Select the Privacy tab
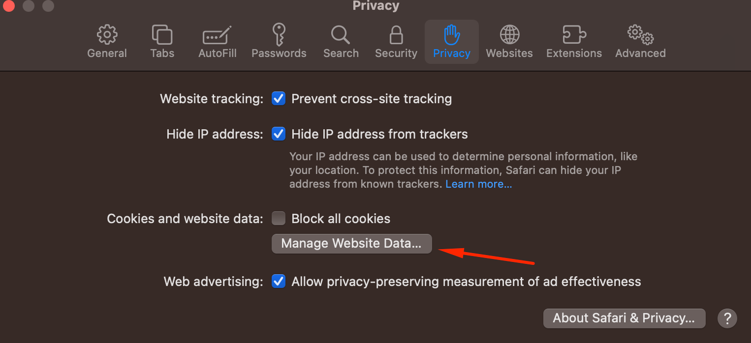This screenshot has height=343, width=751. point(451,42)
